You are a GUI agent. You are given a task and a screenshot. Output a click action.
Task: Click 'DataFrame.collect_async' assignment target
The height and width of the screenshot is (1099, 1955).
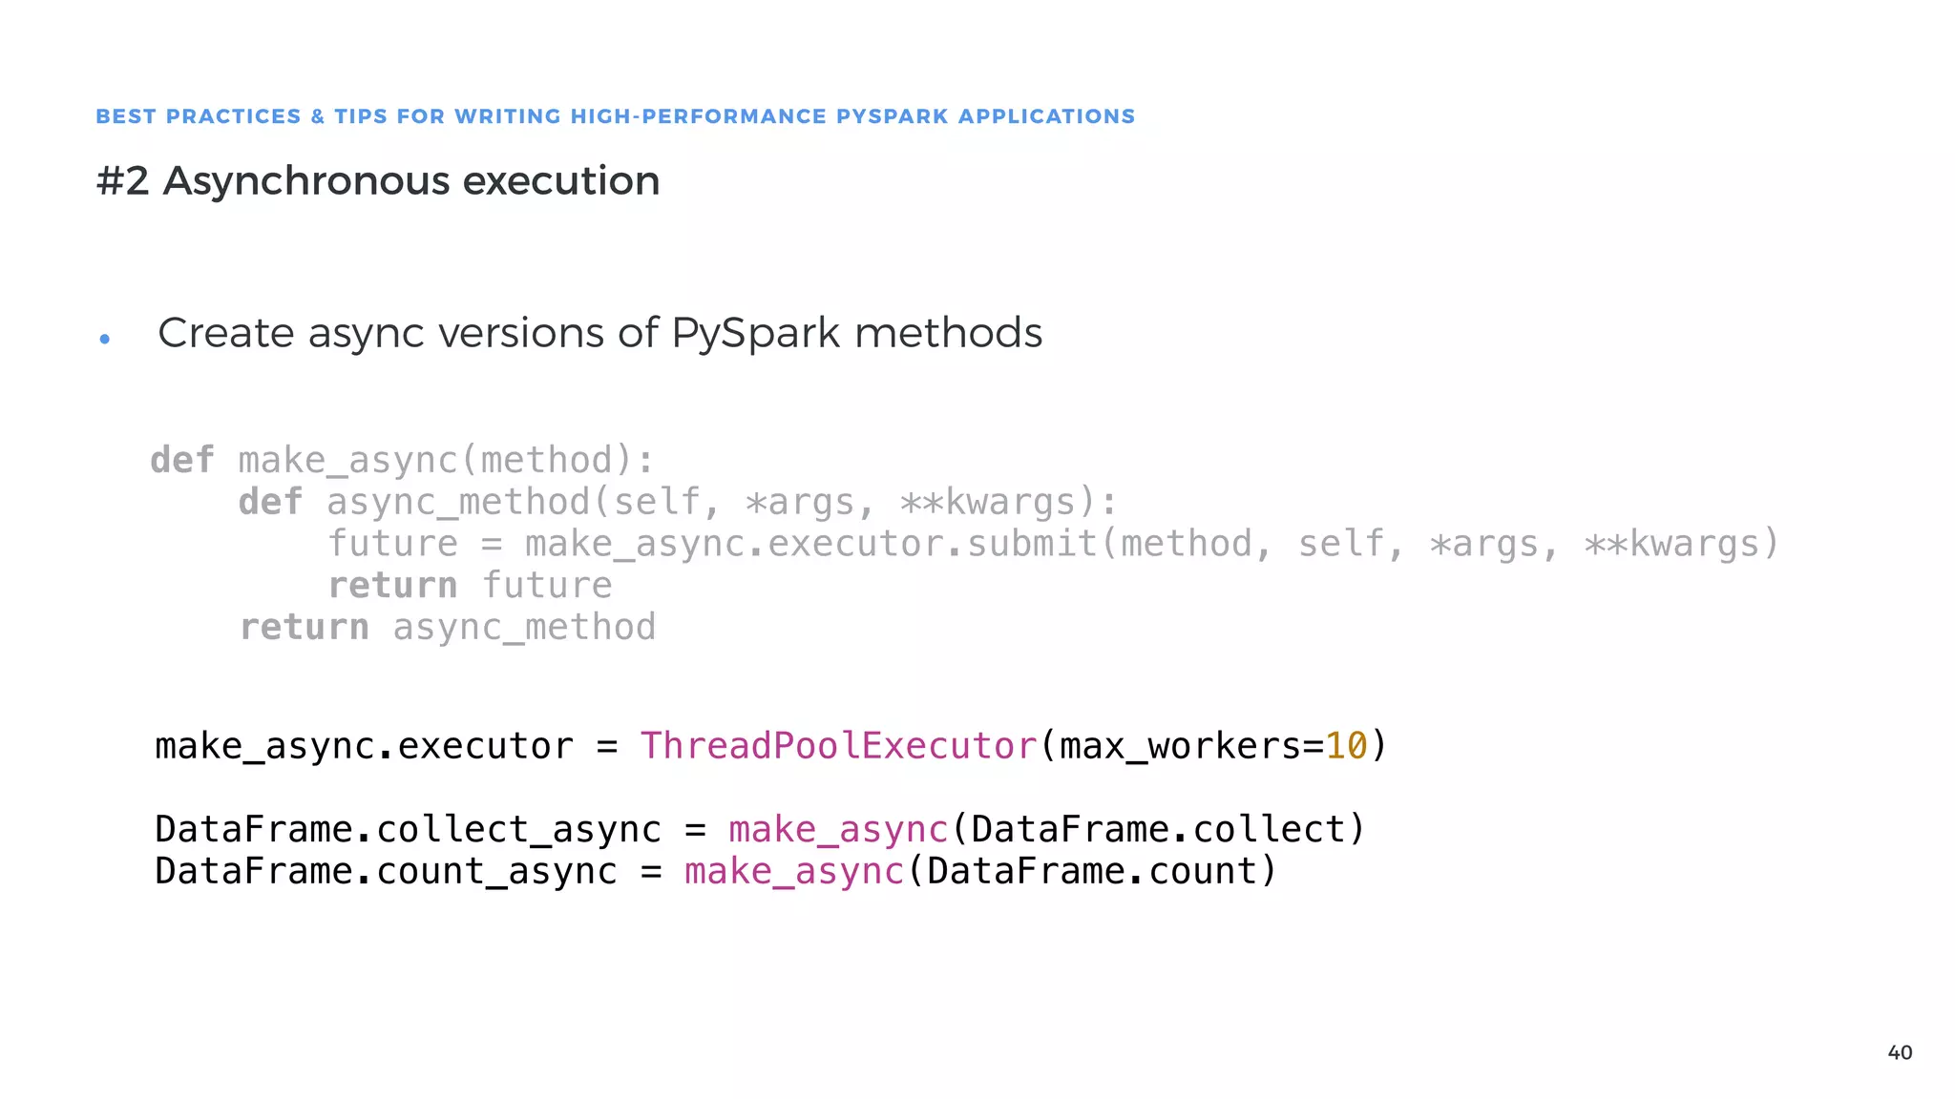(408, 829)
